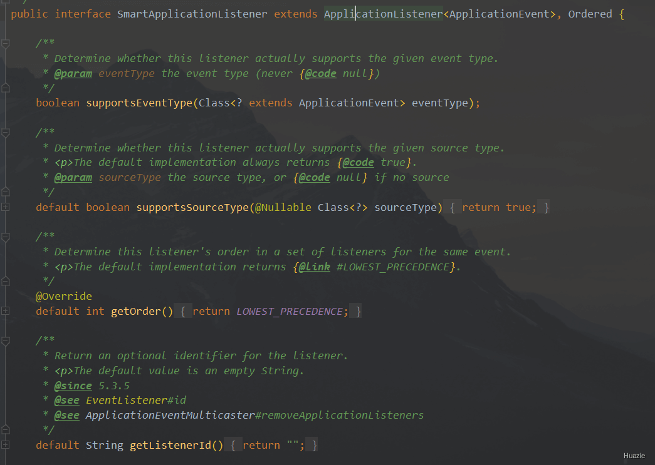Viewport: 655px width, 465px height.
Task: Click the 'public' keyword in the declaration
Action: point(29,14)
